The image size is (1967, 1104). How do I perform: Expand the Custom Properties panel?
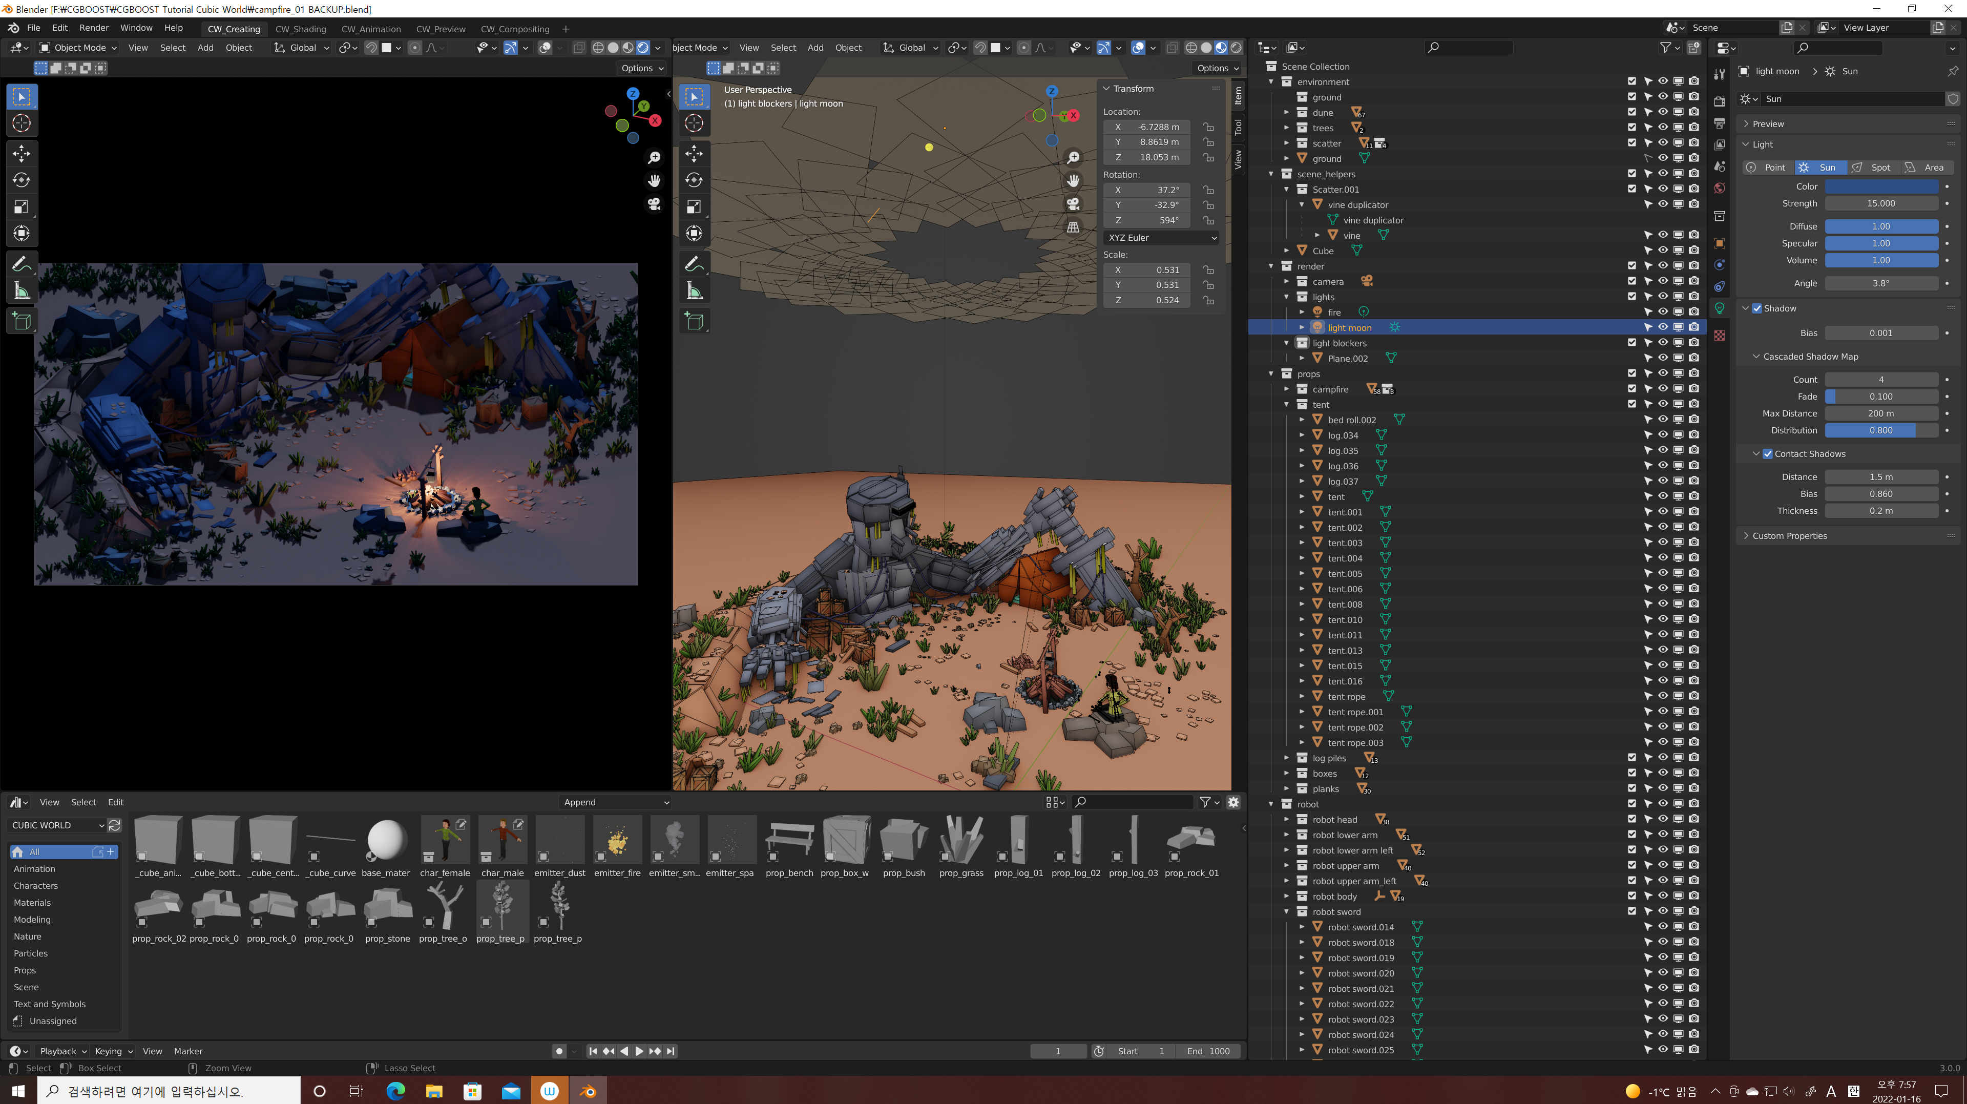1789,535
